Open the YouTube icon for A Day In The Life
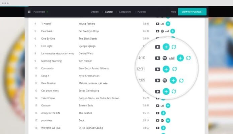The width and height of the screenshot is (233, 134). [158, 113]
